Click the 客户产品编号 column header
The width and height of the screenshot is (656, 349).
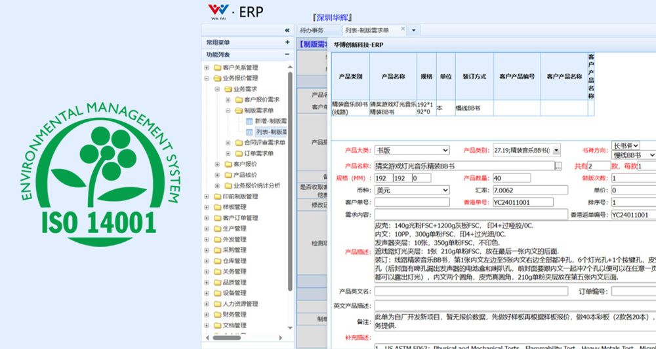pos(517,77)
